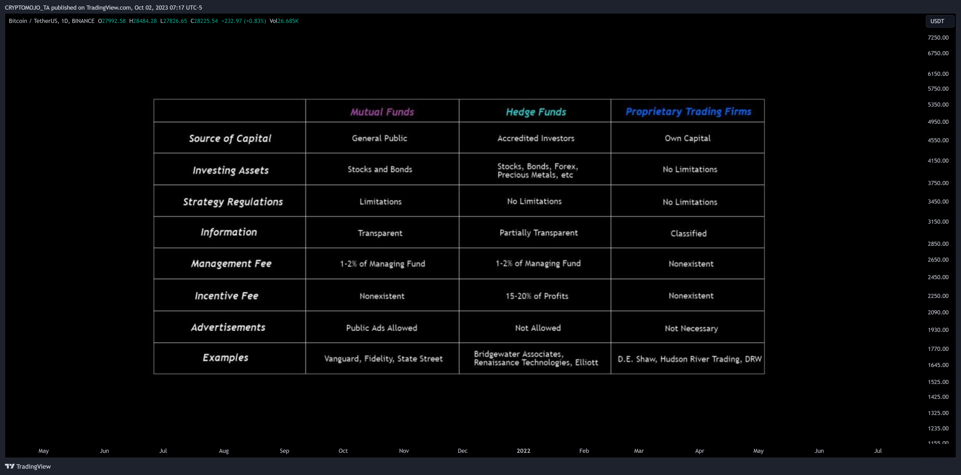Click the 'Dec' time axis label
961x475 pixels.
[462, 450]
